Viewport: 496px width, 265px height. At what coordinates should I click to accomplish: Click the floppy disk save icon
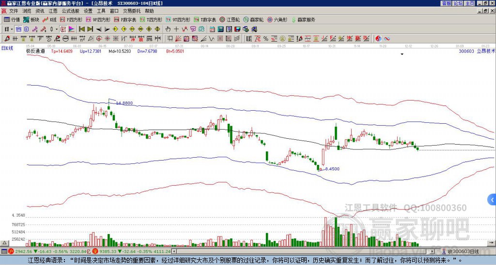(x=237, y=29)
